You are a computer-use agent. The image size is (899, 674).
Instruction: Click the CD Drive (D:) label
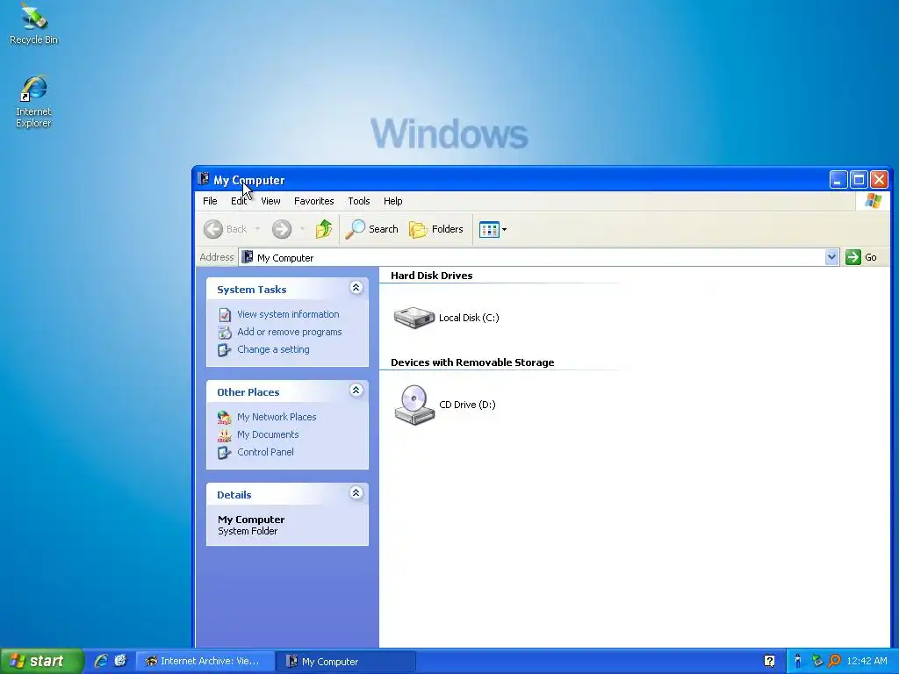pyautogui.click(x=467, y=405)
